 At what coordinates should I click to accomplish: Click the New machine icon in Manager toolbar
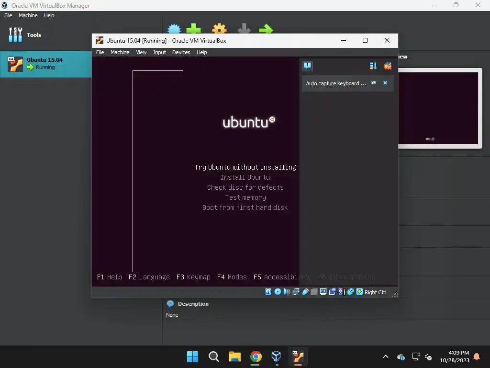(174, 28)
